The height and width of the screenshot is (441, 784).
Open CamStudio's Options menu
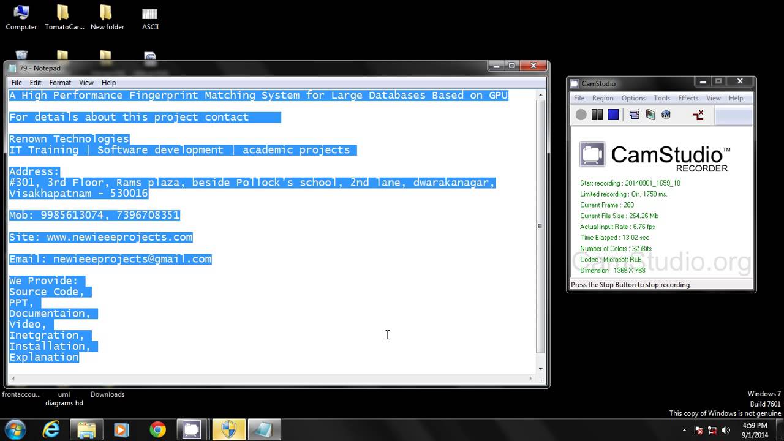coord(633,98)
